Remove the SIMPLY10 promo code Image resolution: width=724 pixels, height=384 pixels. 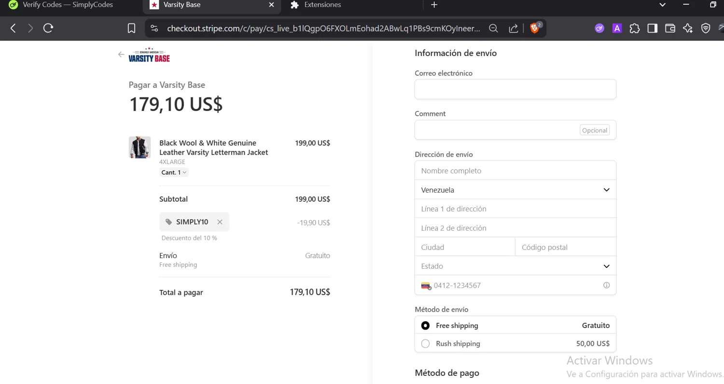click(220, 222)
